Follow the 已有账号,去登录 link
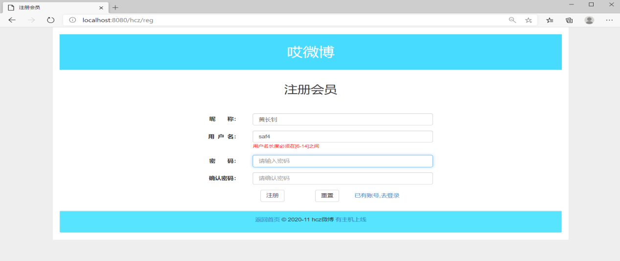The image size is (620, 261). (377, 196)
